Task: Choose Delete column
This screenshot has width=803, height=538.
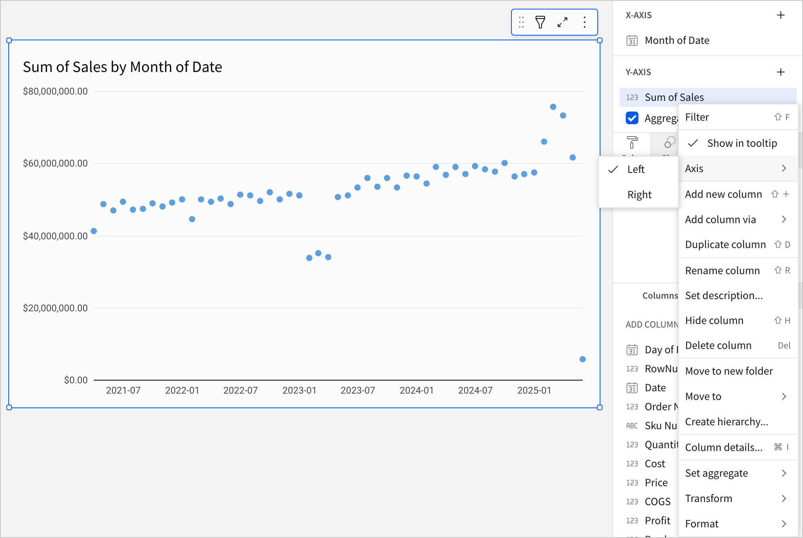Action: click(738, 345)
